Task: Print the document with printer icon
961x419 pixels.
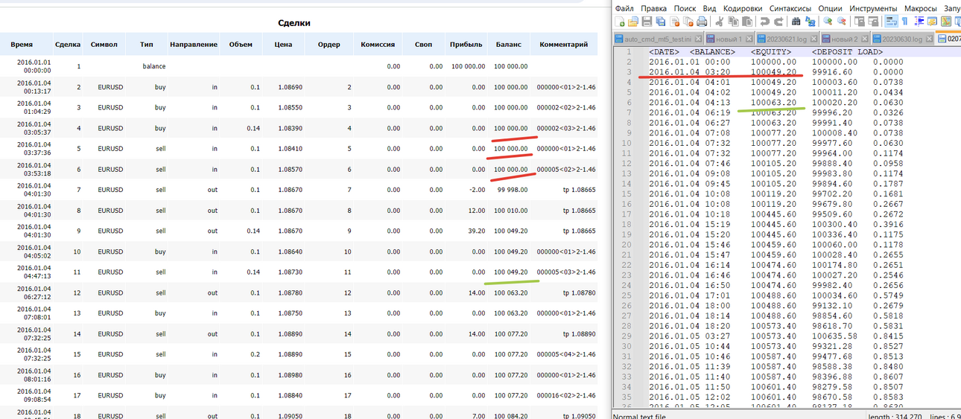Action: (702, 22)
